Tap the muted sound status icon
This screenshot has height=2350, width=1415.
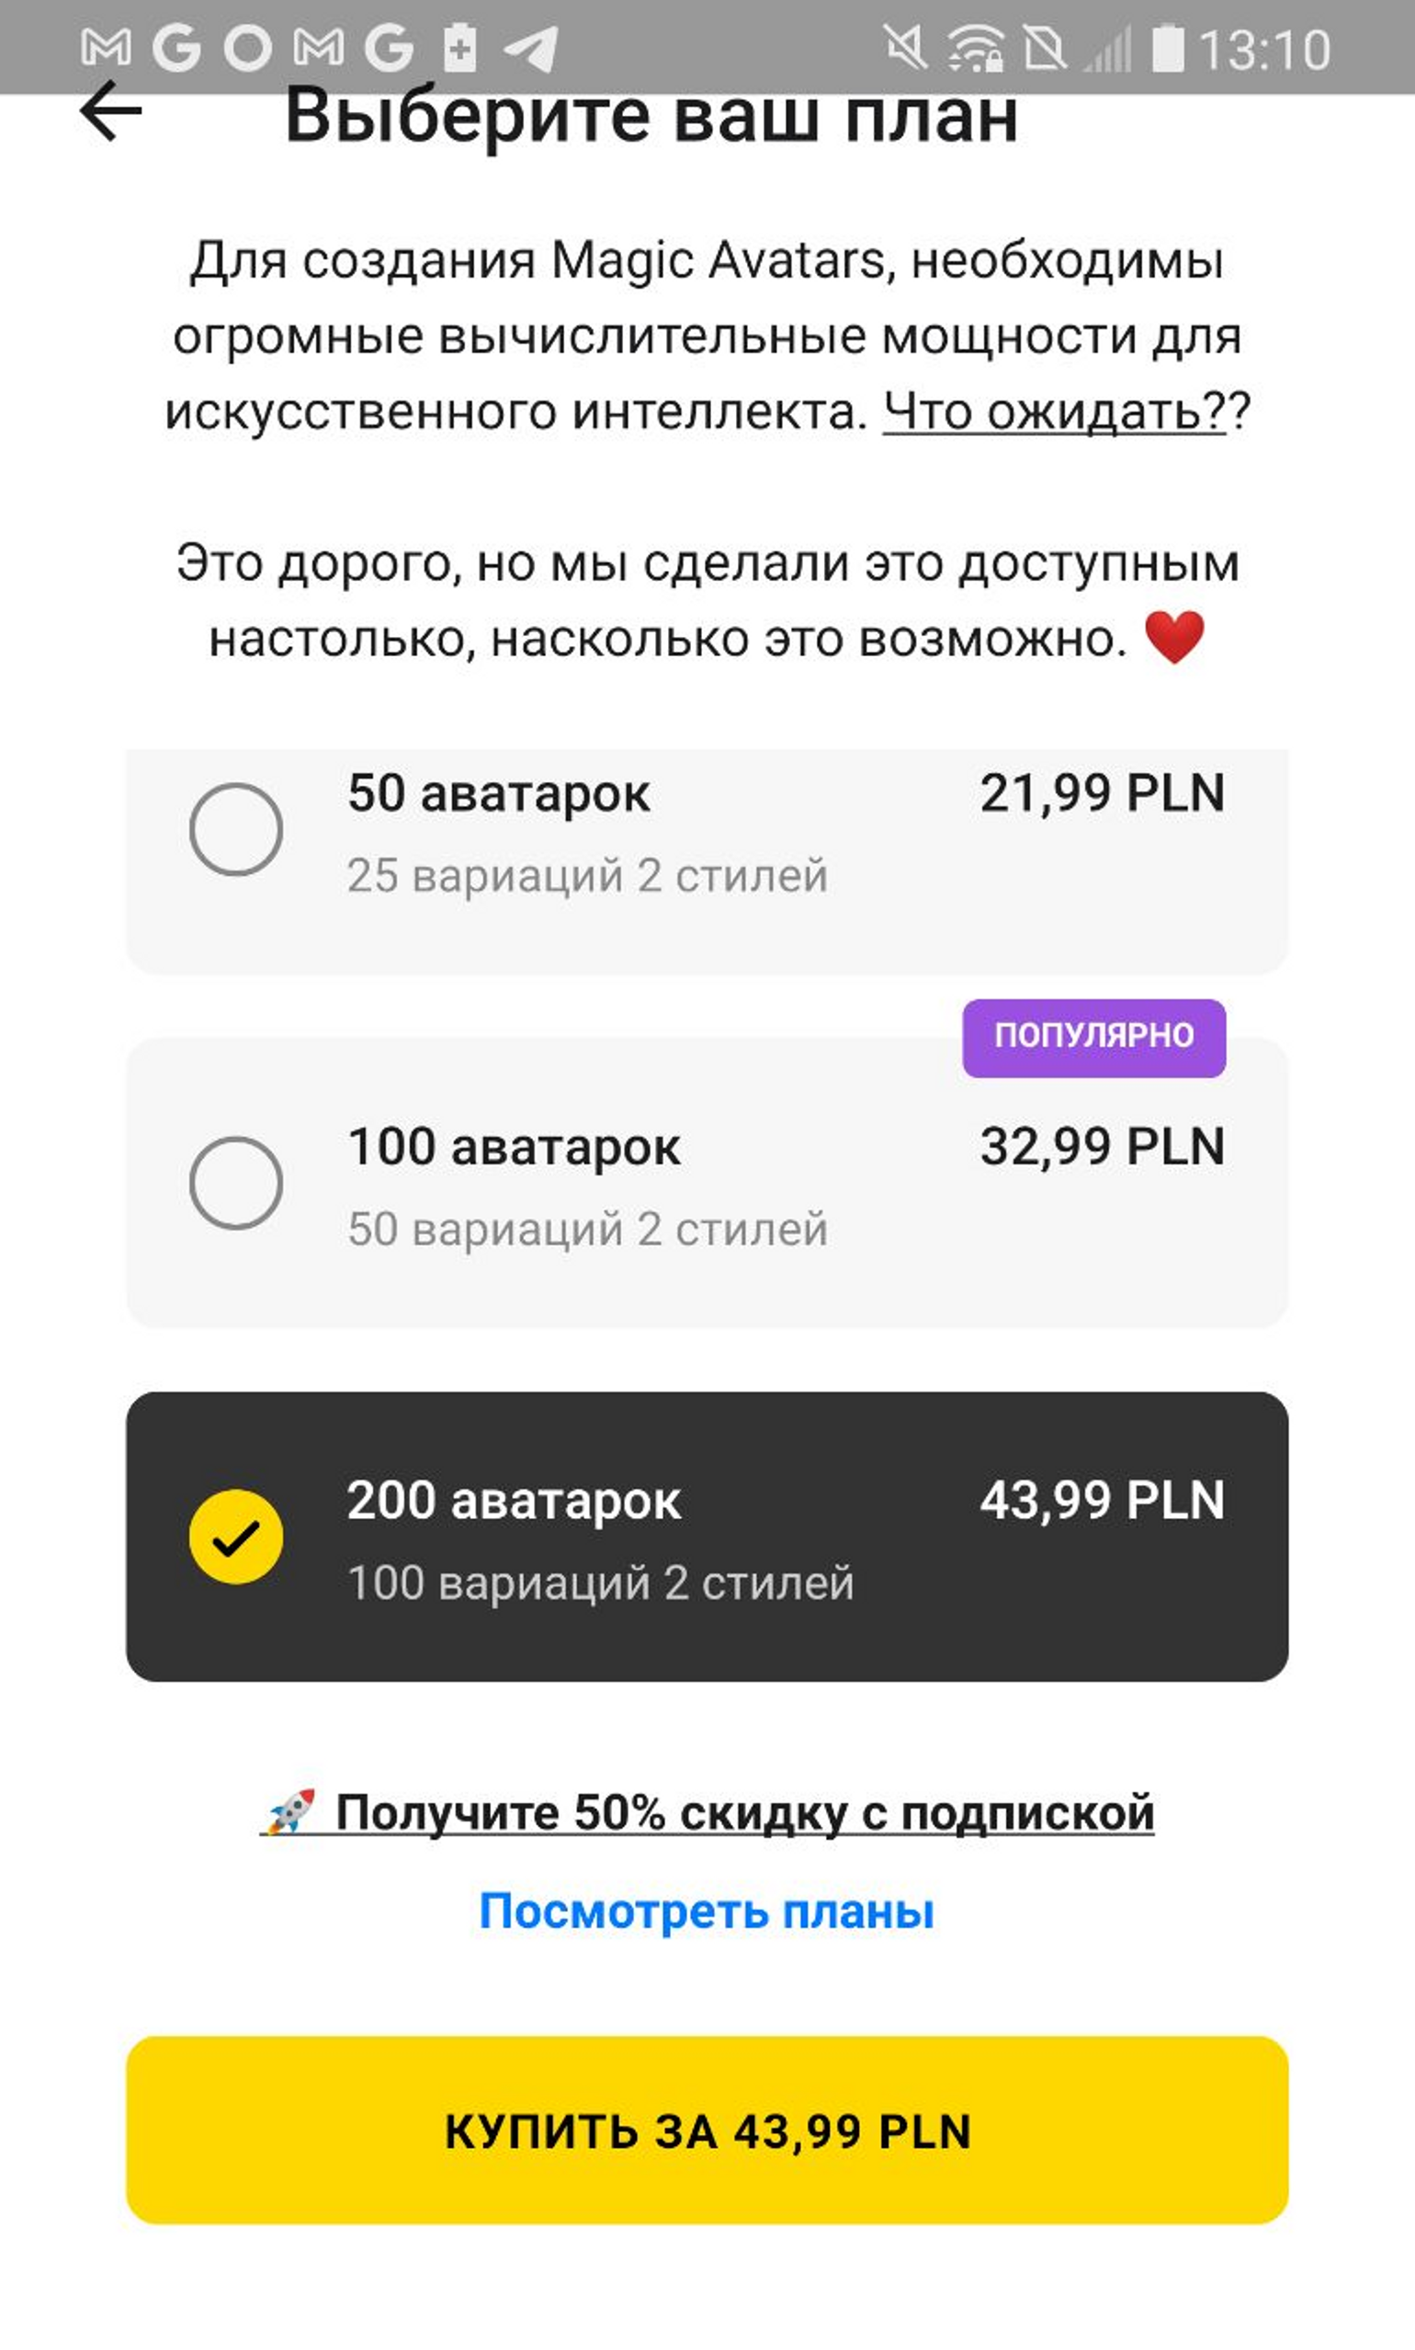pos(904,48)
